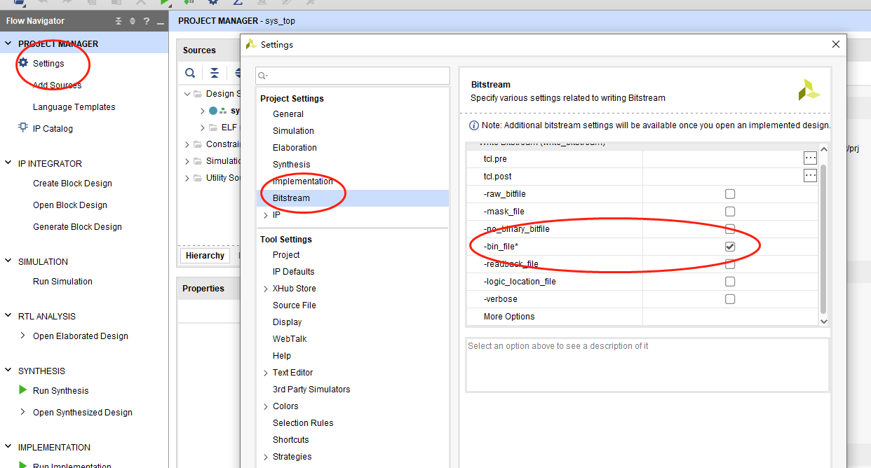
Task: Enable the -mask_file checkbox
Action: [730, 212]
